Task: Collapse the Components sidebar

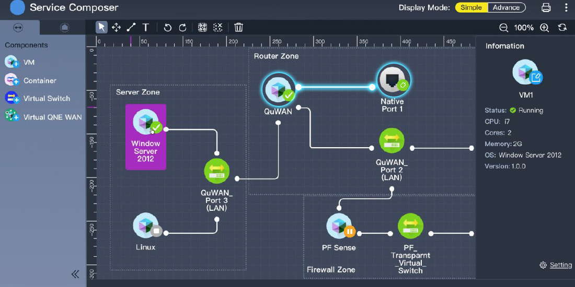Action: [75, 274]
